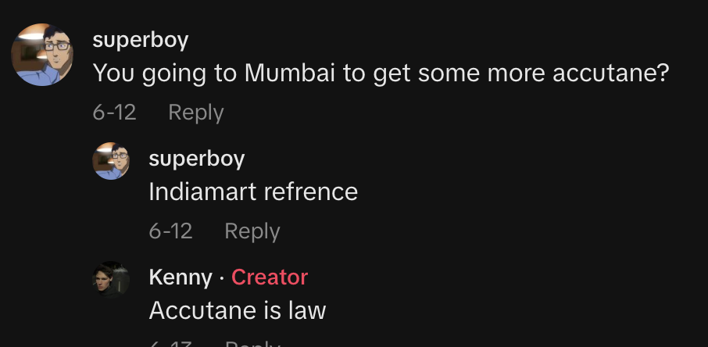Click the word accutane? ending the top comment
Image resolution: width=708 pixels, height=347 pixels.
pos(610,73)
